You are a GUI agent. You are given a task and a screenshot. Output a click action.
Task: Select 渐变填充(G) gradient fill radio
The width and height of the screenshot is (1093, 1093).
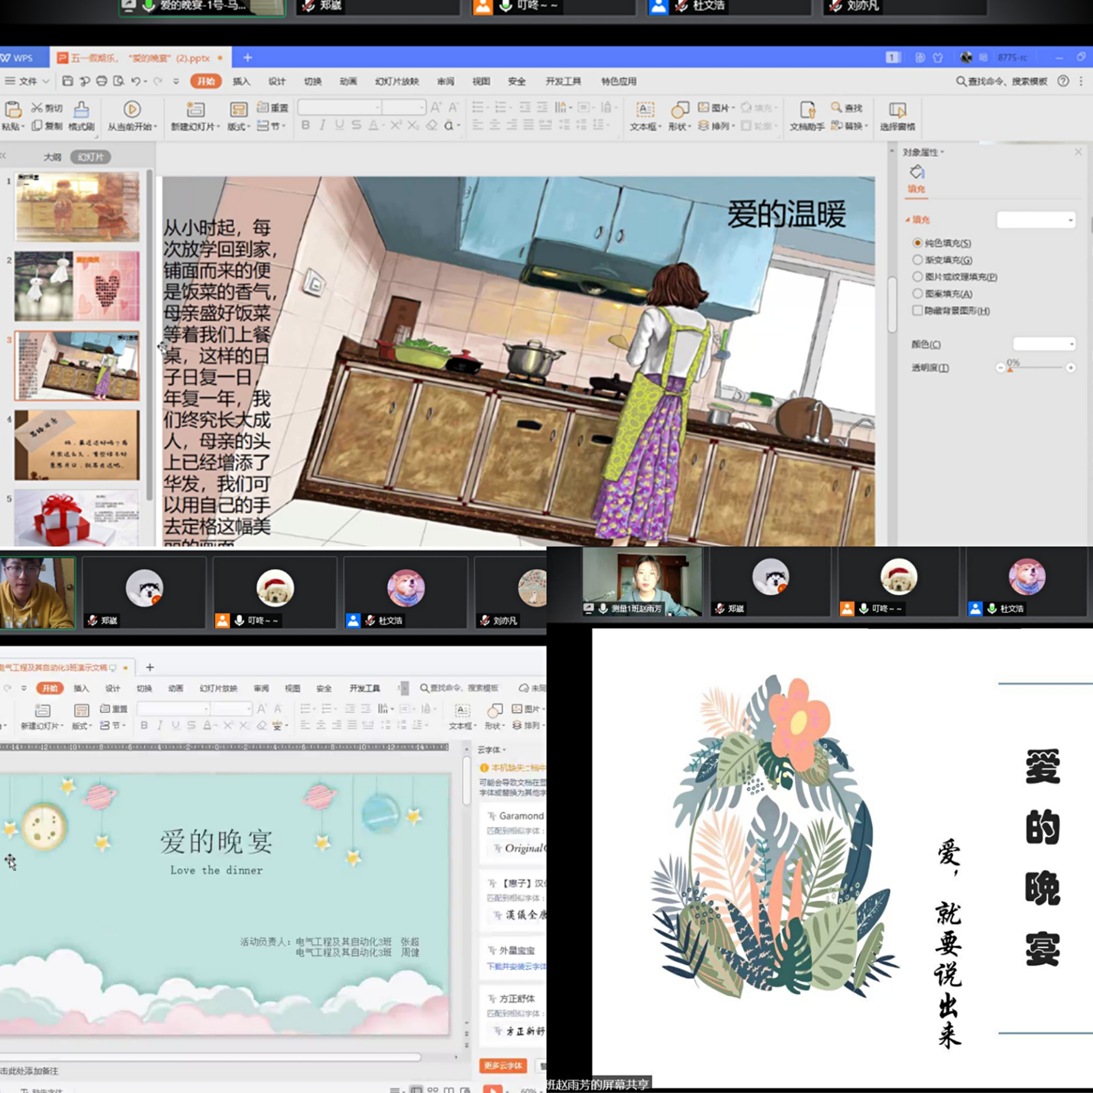point(918,260)
